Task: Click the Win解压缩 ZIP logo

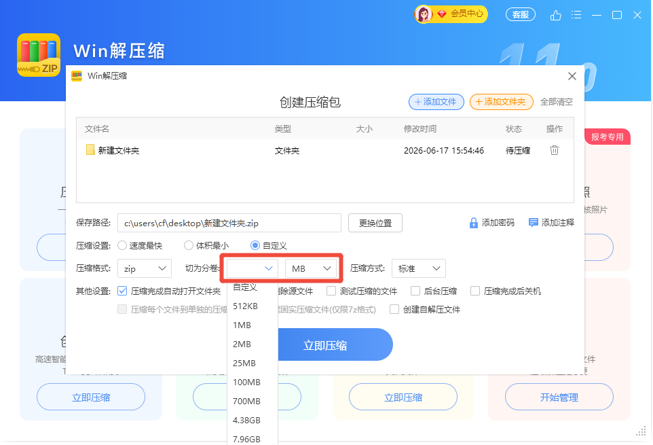Action: [x=39, y=55]
